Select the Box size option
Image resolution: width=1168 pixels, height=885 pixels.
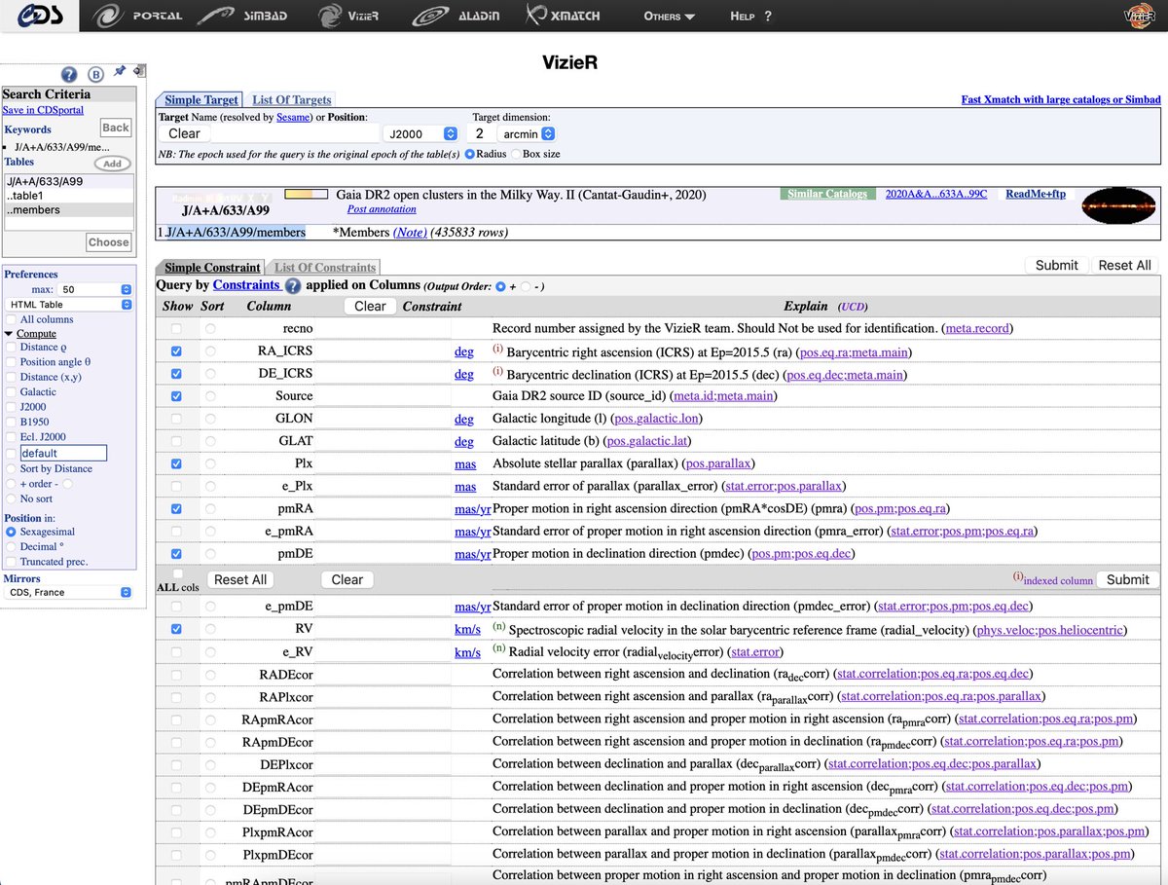514,154
